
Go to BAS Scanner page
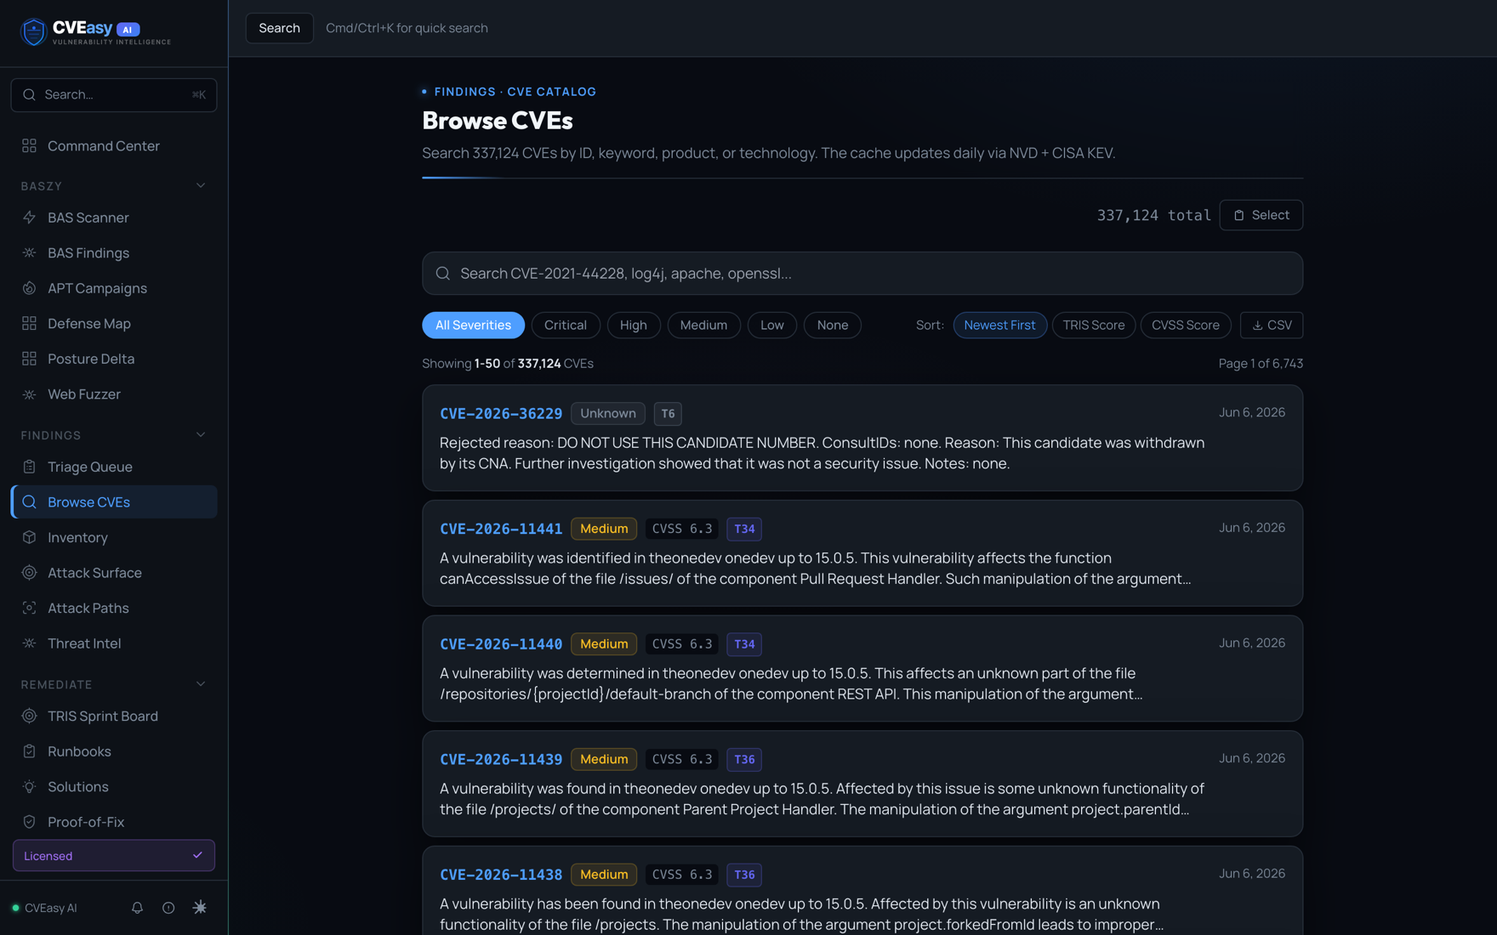114,218
